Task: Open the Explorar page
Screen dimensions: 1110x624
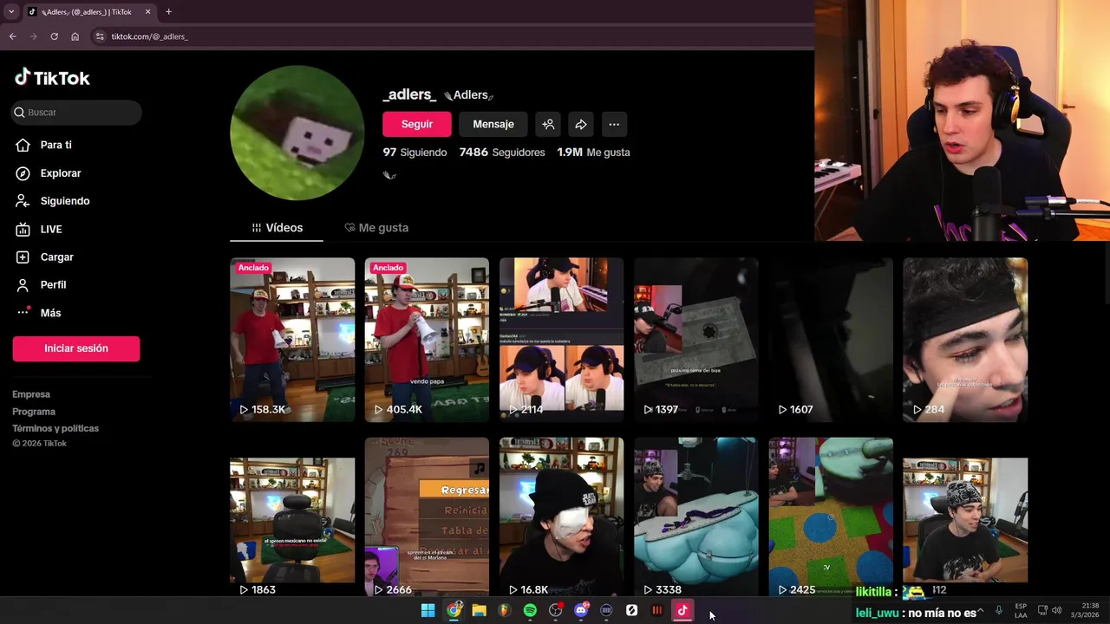Action: pos(60,173)
